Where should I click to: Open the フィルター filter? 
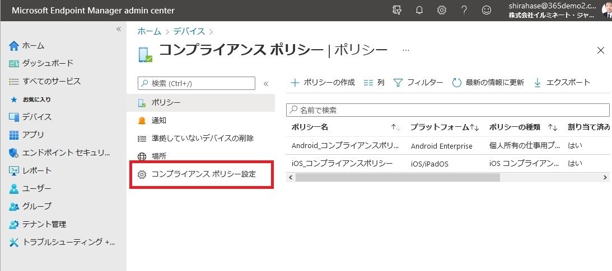click(418, 83)
